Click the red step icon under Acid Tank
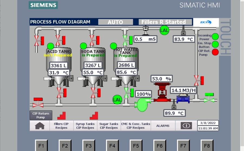The image size is (244, 151). point(62,116)
